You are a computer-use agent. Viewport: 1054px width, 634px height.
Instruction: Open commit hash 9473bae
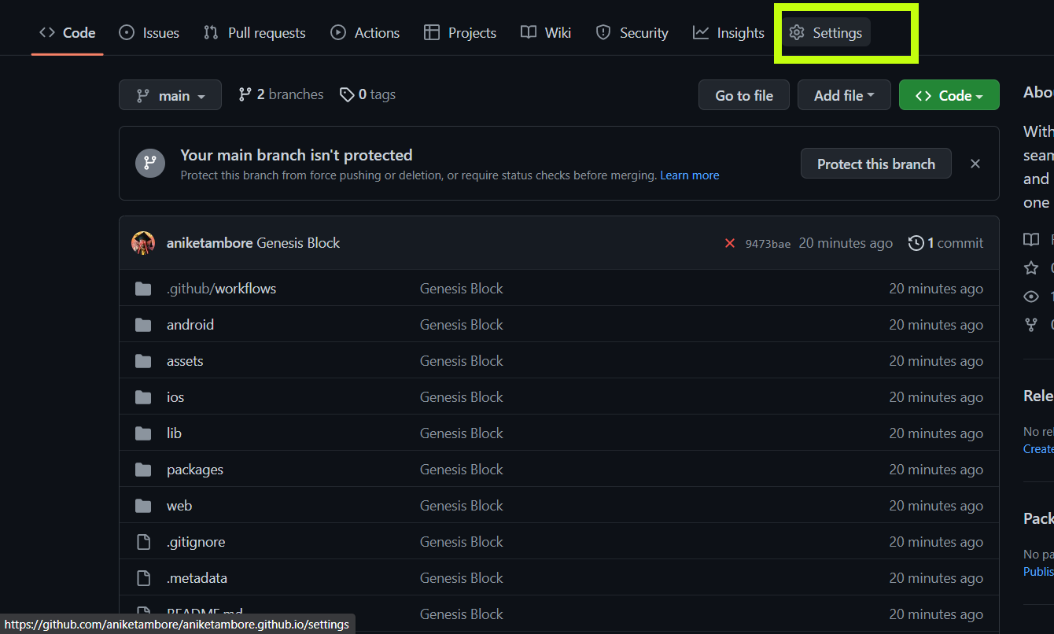pyautogui.click(x=768, y=244)
